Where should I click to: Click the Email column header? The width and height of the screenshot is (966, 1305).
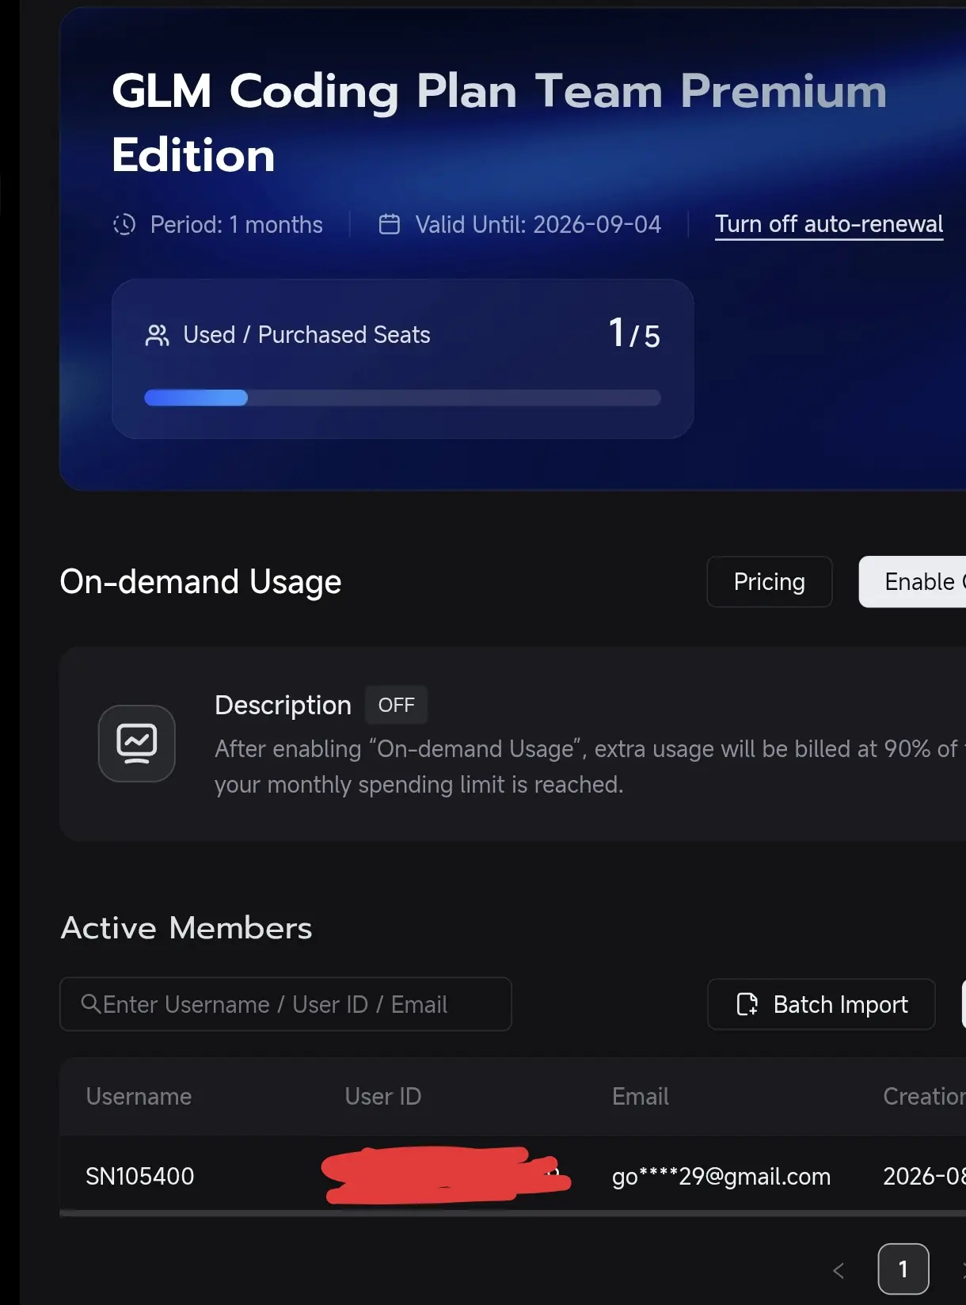pos(641,1096)
